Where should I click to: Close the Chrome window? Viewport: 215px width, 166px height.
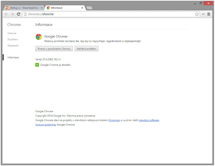(208, 3)
